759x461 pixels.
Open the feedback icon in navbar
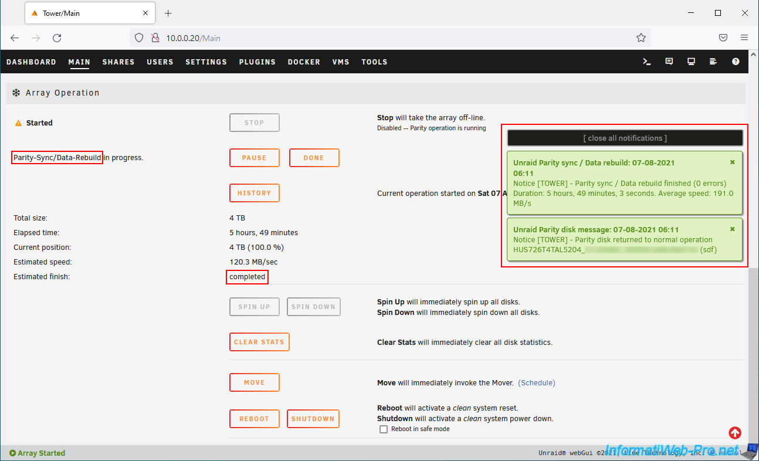coord(669,62)
